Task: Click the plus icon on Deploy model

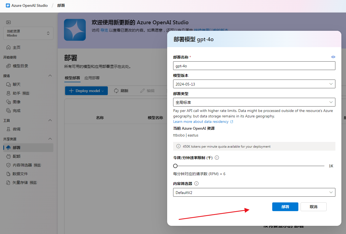Action: pos(71,91)
